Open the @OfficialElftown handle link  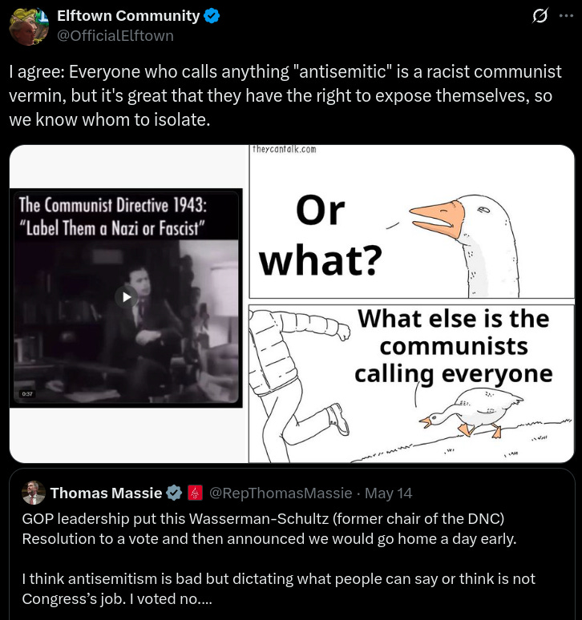[115, 35]
